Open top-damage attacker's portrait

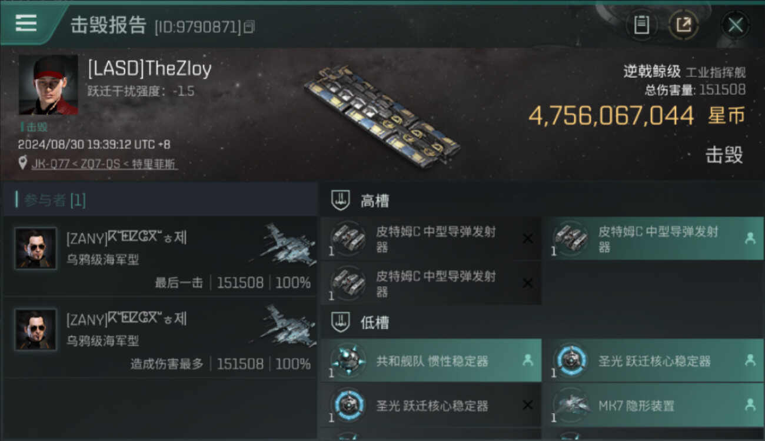36,329
